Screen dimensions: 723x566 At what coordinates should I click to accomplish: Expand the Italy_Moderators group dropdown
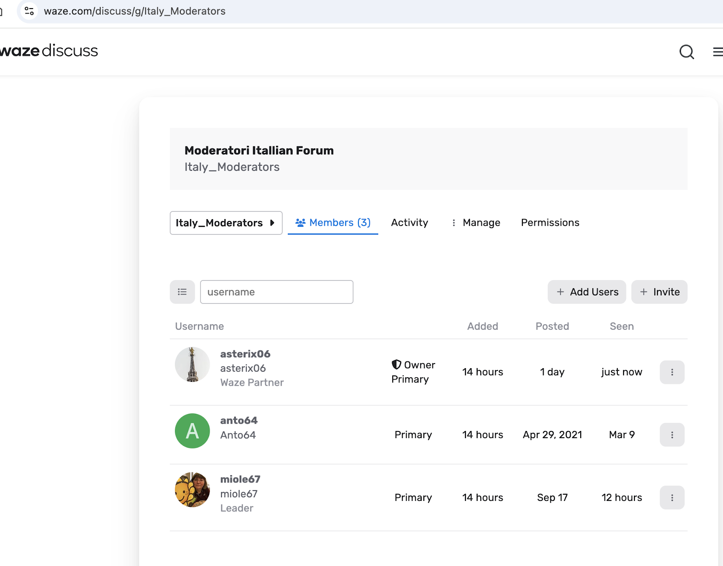[x=226, y=223]
